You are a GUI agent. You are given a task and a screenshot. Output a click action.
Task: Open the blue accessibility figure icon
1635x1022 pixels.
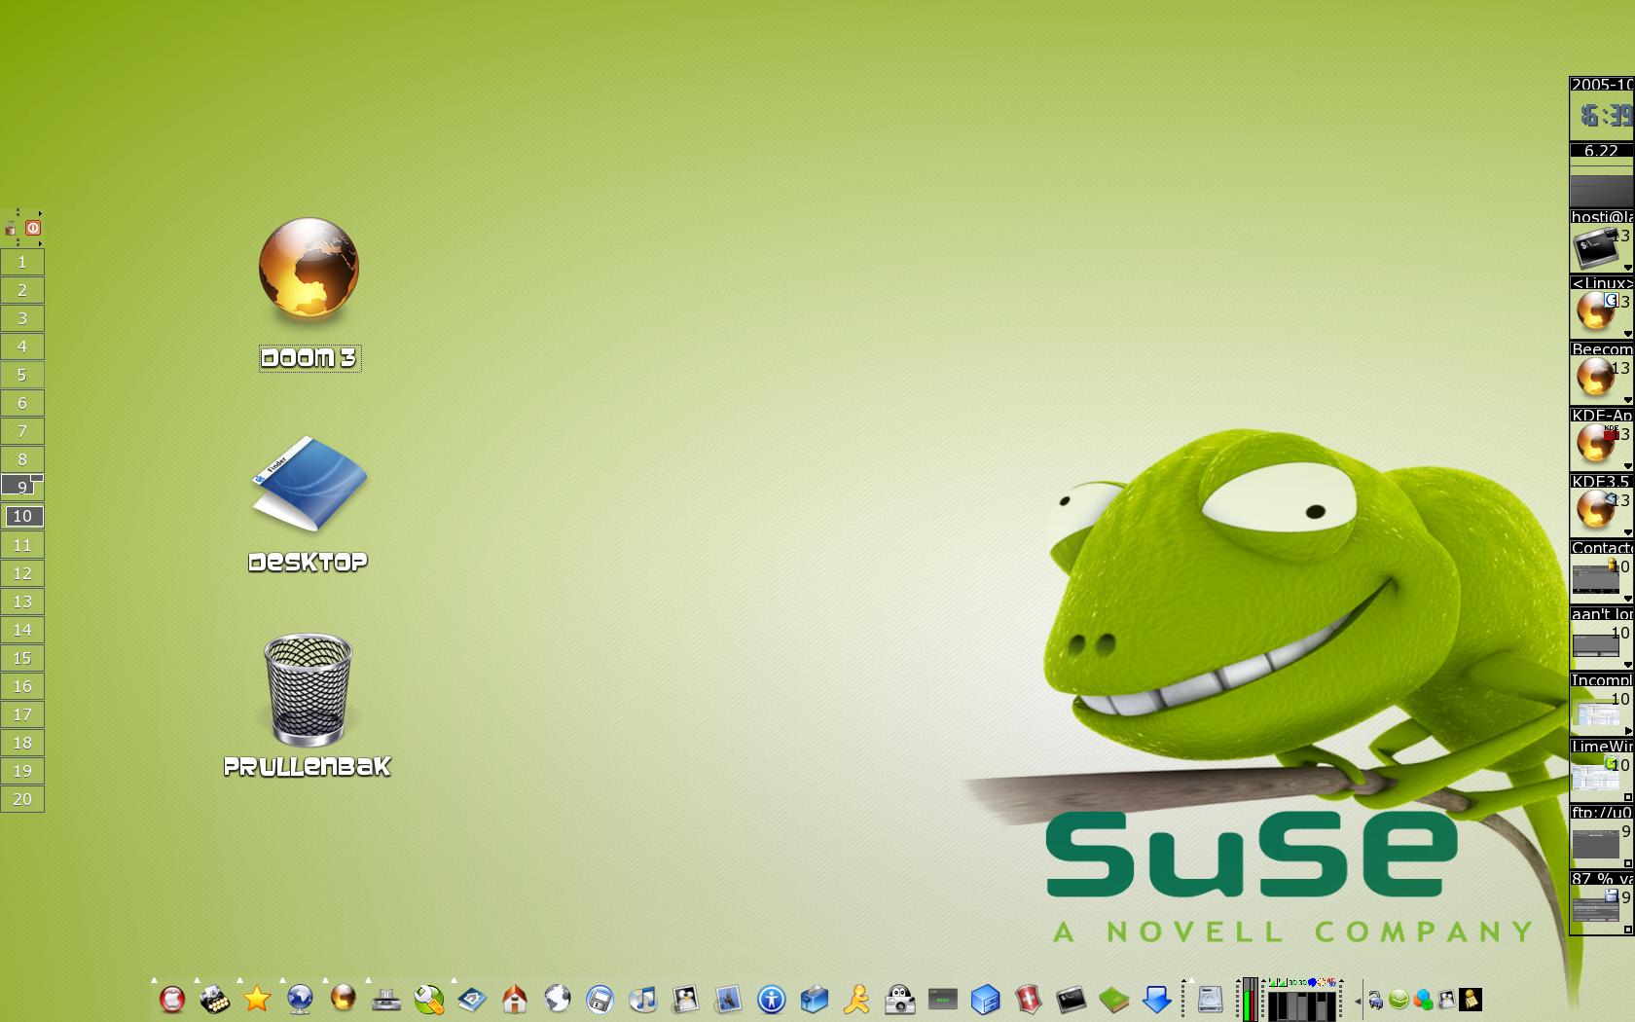coord(772,1000)
